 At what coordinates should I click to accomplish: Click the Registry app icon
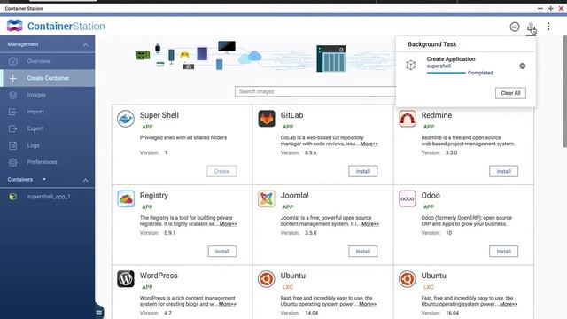click(x=126, y=198)
